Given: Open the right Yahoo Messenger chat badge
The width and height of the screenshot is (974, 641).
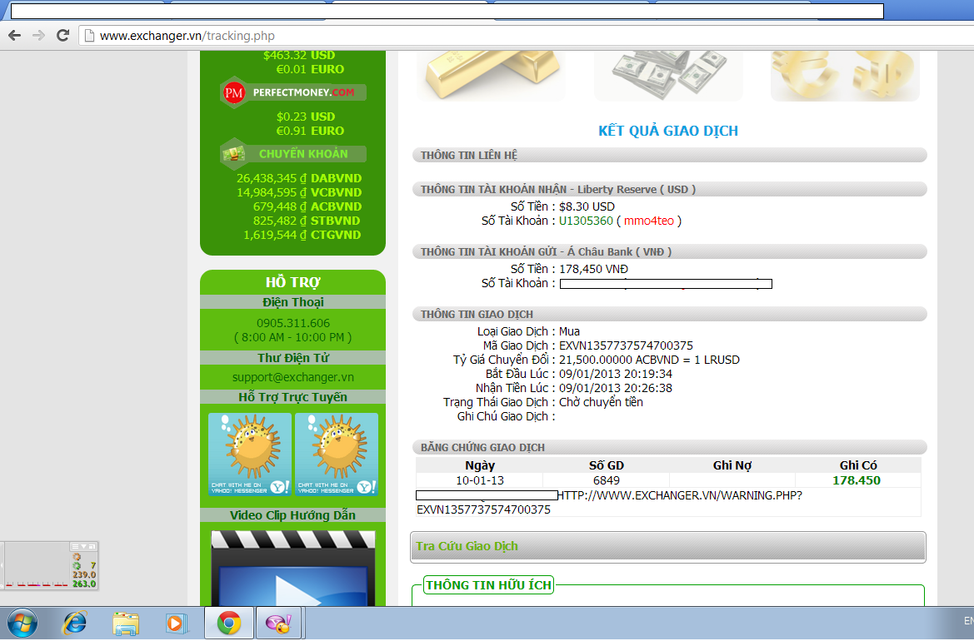Looking at the screenshot, I should click(336, 455).
